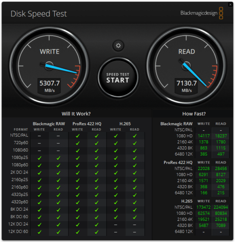Click the READ gauge label
235x242 pixels.
[186, 52]
